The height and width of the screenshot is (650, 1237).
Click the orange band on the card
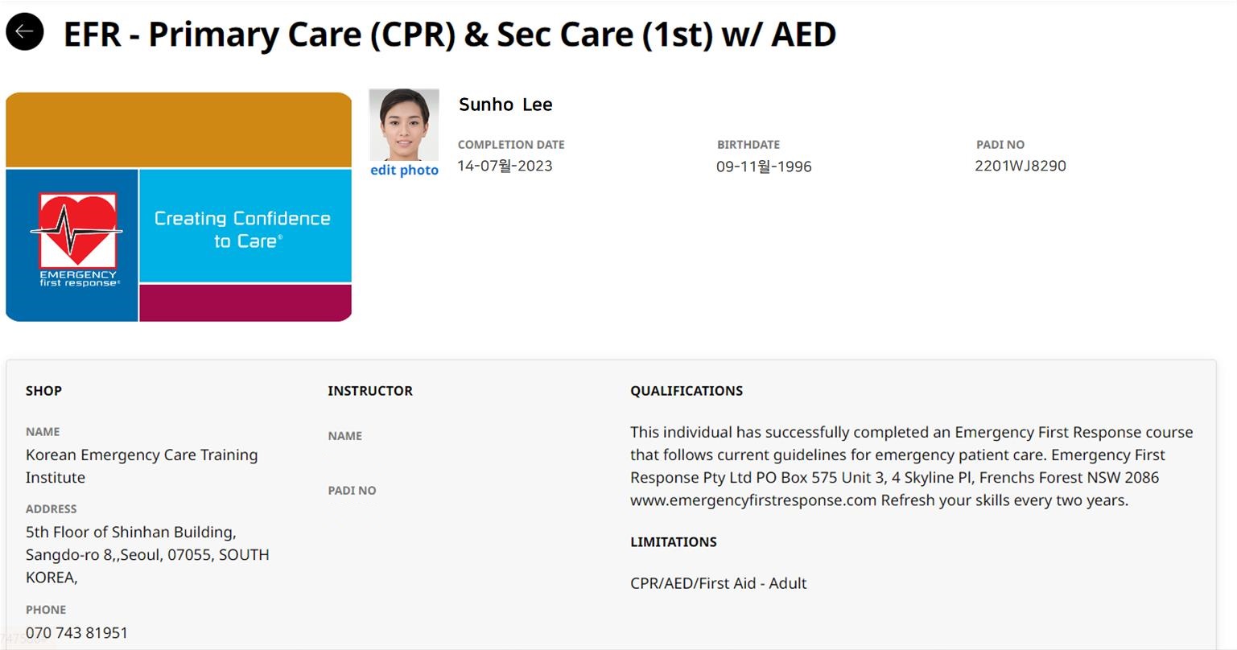(x=179, y=130)
